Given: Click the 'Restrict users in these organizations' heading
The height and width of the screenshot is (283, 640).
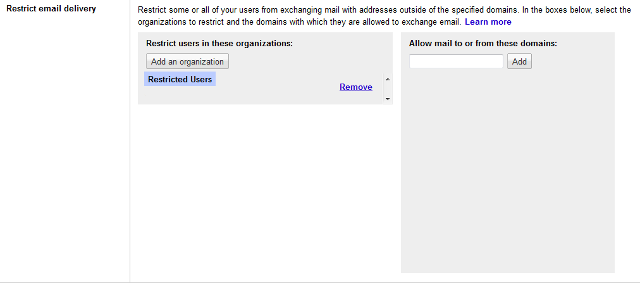Looking at the screenshot, I should pyautogui.click(x=219, y=44).
